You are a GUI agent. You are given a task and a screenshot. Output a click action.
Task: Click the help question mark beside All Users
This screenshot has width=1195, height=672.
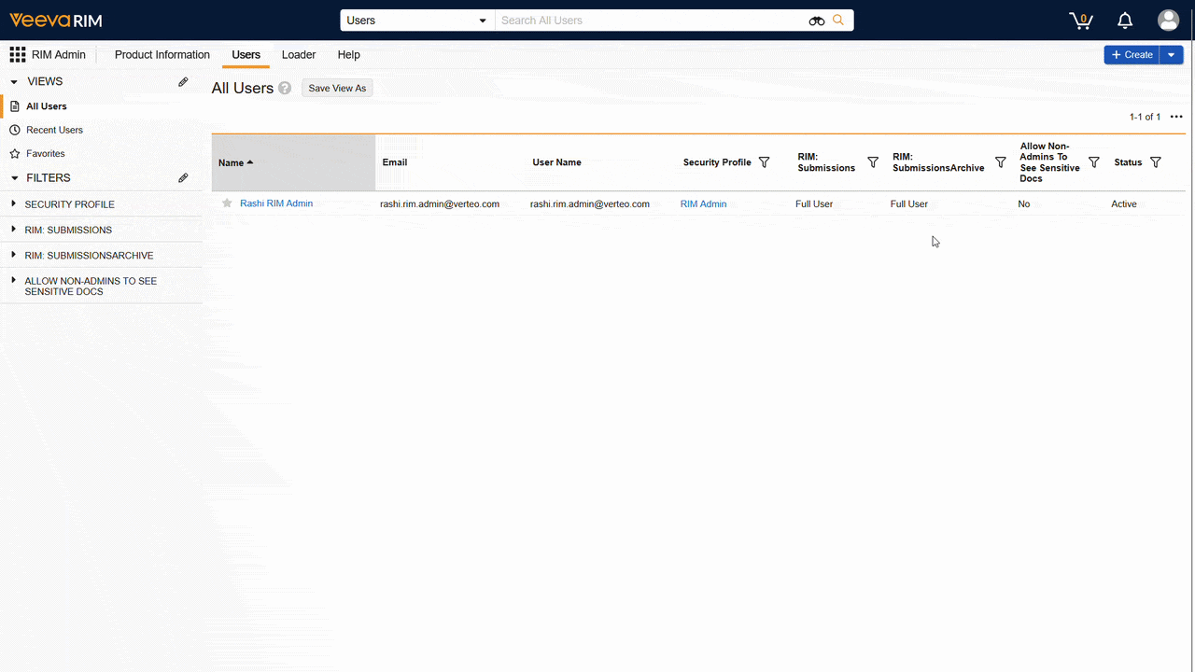point(285,88)
